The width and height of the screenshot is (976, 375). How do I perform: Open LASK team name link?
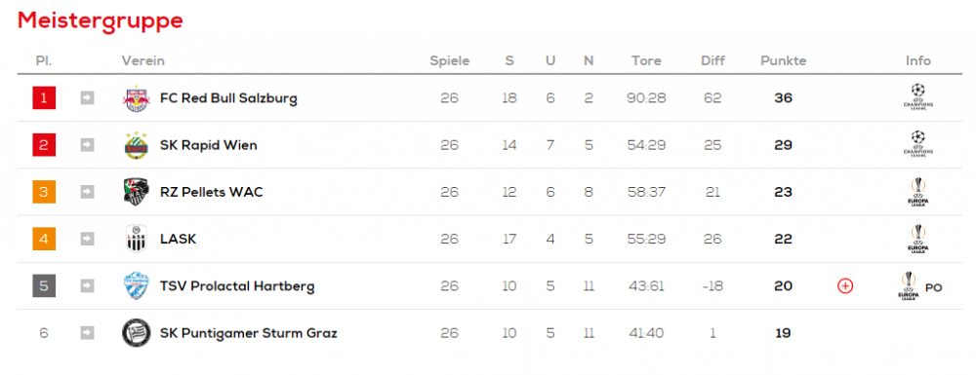coord(178,239)
